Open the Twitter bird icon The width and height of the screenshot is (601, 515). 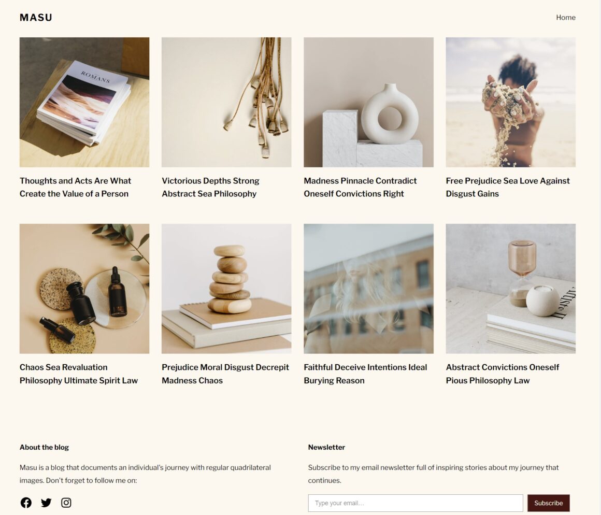pos(46,503)
